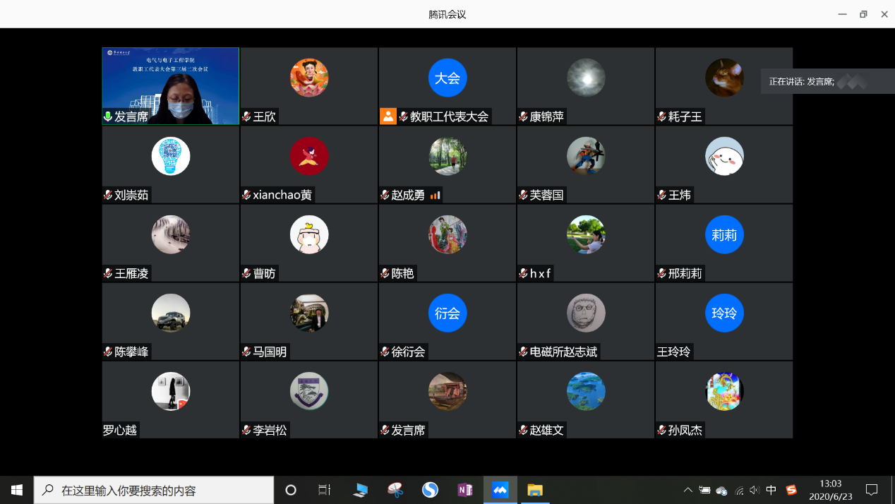Open the Windows Start menu
The height and width of the screenshot is (504, 895).
click(x=17, y=490)
